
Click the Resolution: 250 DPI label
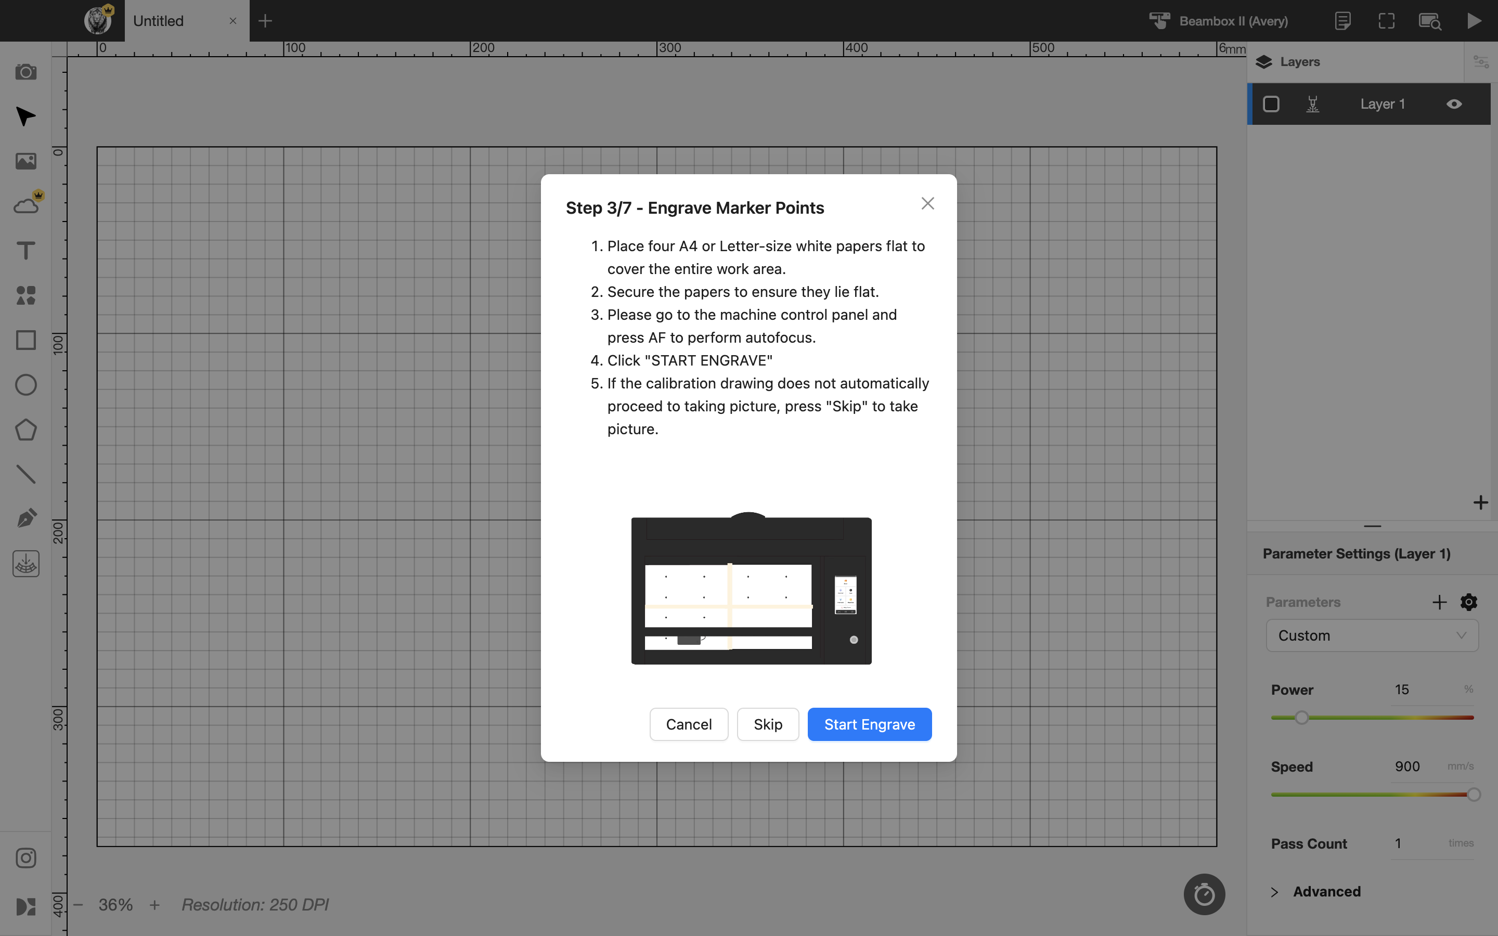[255, 905]
